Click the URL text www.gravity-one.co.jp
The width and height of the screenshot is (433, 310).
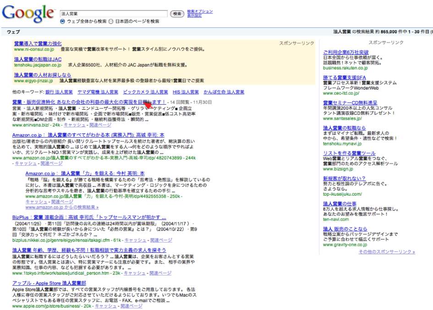(x=345, y=245)
